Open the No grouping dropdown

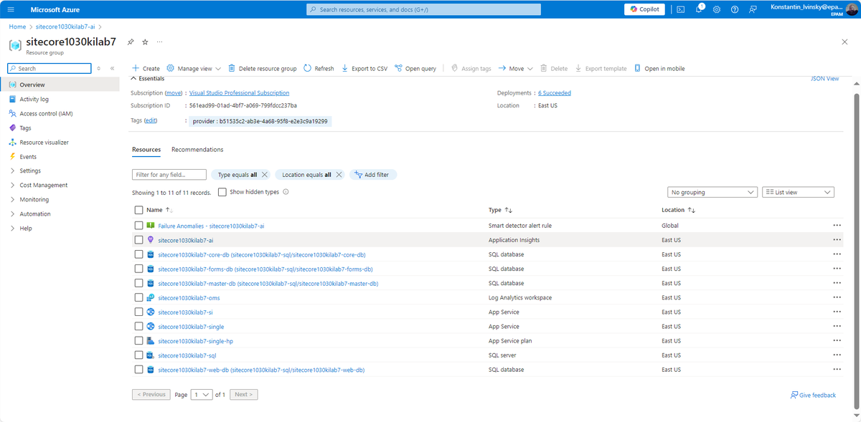[x=712, y=191]
